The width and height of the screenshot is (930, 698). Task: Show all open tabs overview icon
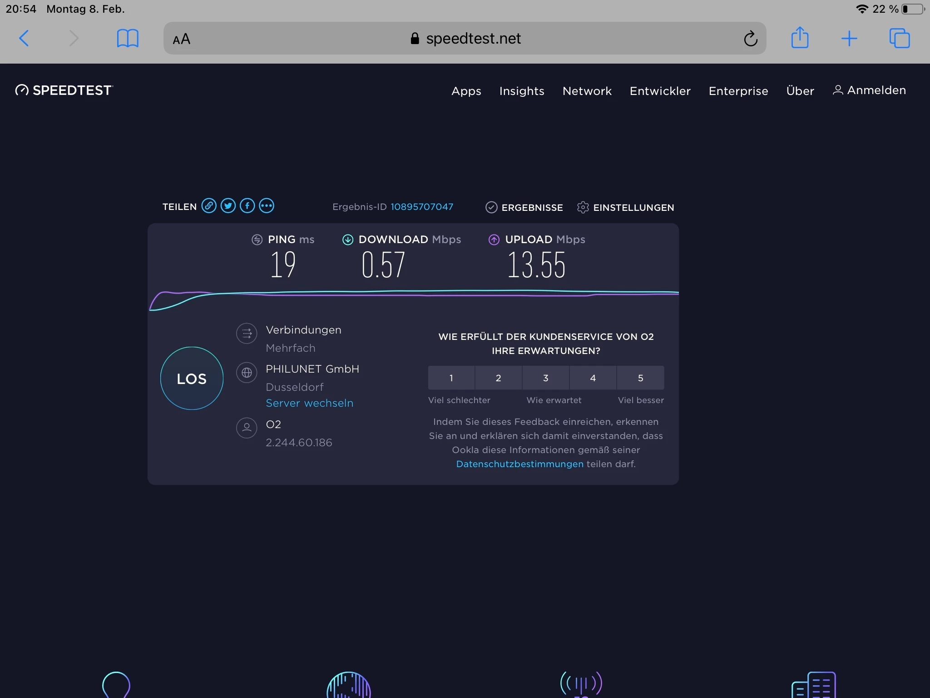click(x=899, y=38)
